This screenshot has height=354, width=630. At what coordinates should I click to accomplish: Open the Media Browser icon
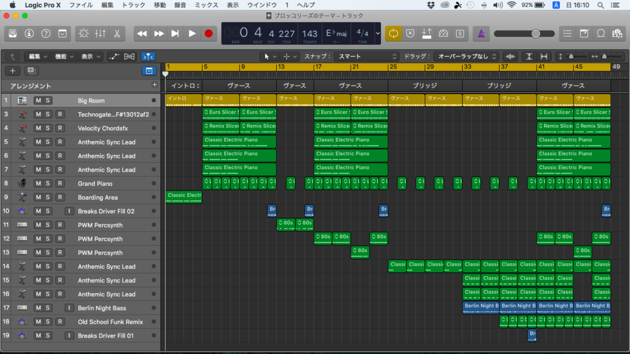618,34
